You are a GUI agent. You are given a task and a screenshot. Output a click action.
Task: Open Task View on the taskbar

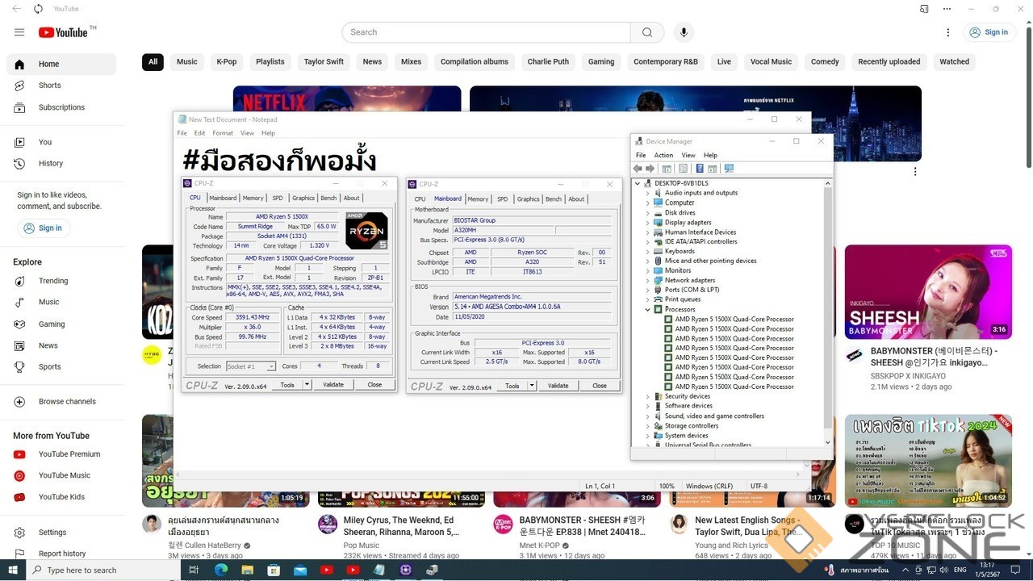coord(194,570)
